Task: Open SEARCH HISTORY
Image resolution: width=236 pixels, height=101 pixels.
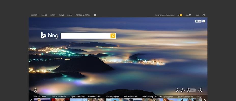Action: [x=83, y=15]
